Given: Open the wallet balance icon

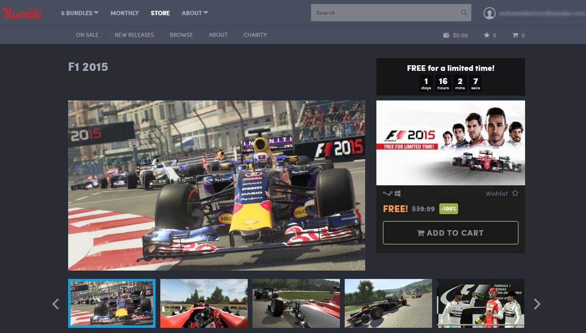Looking at the screenshot, I should point(446,35).
